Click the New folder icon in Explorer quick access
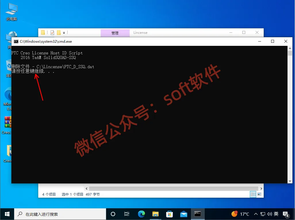The width and height of the screenshot is (295, 220). click(59, 33)
